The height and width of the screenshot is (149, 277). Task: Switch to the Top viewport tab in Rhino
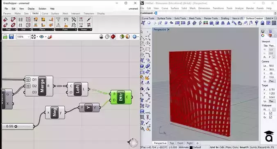pyautogui.click(x=172, y=143)
